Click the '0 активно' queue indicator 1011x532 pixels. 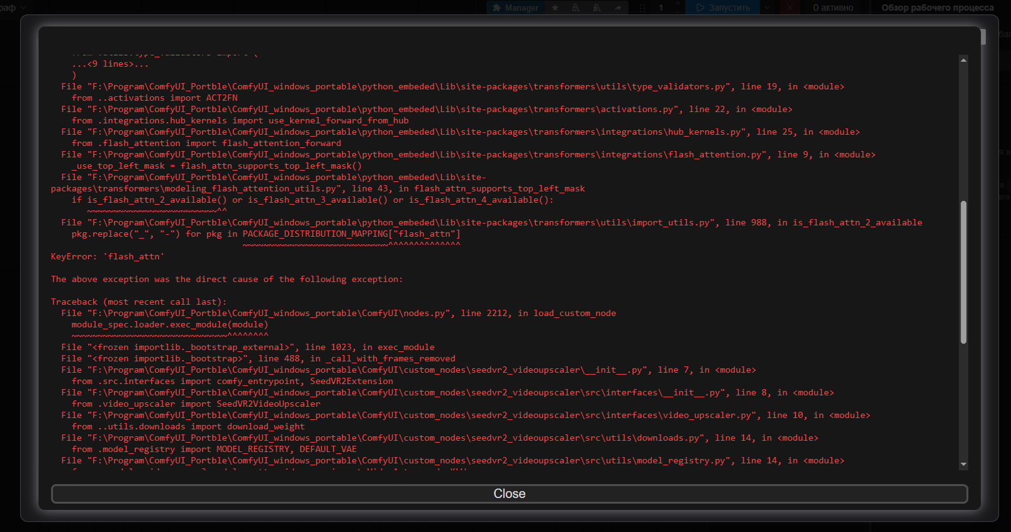tap(833, 8)
